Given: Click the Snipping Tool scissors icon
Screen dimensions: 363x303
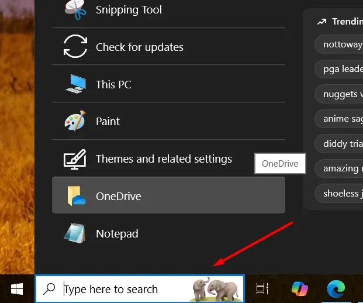Looking at the screenshot, I should (75, 10).
